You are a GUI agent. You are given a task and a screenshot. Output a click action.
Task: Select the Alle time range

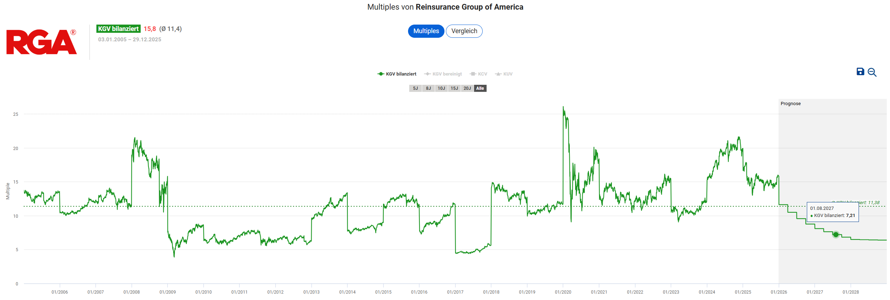click(480, 88)
